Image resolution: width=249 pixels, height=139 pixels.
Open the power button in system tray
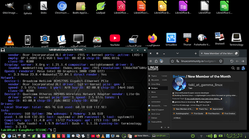tap(193, 136)
